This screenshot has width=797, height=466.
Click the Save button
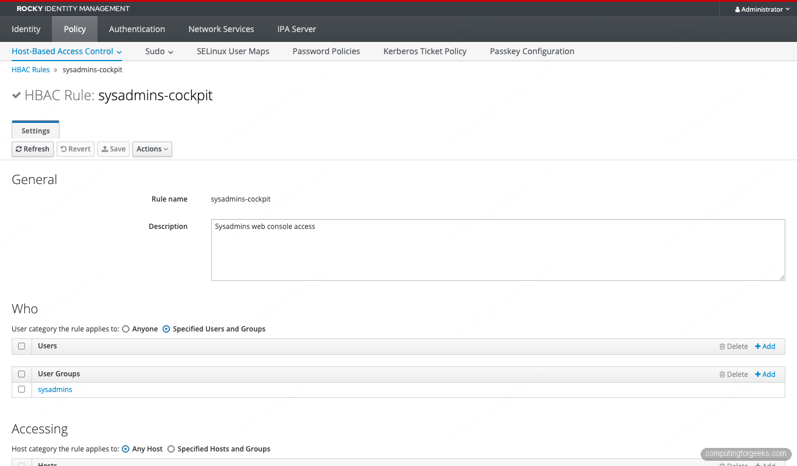(113, 149)
